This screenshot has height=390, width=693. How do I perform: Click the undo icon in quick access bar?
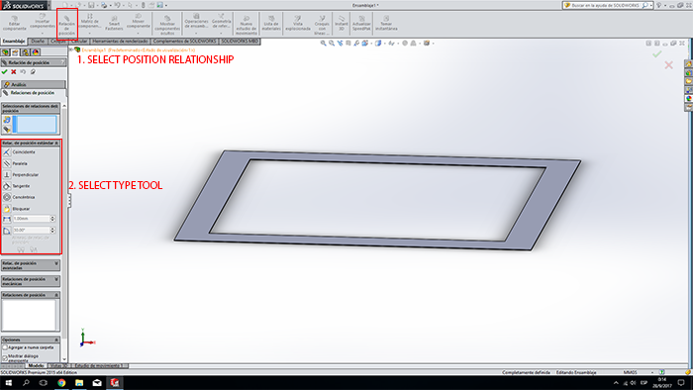[x=117, y=5]
